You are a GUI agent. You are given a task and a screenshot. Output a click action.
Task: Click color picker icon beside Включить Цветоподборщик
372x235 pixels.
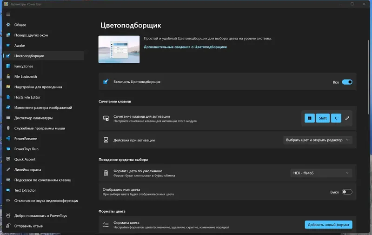point(106,81)
